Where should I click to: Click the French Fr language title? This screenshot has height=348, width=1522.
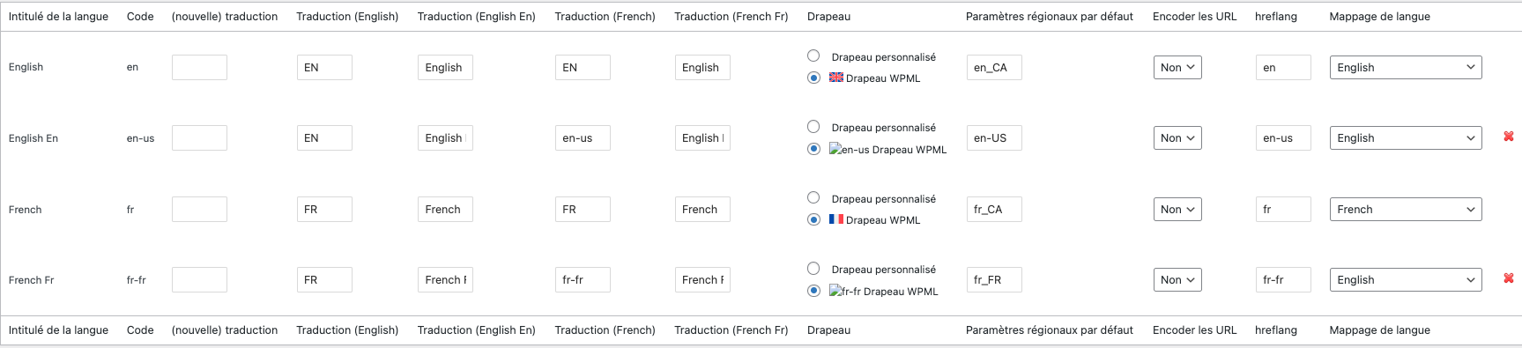[x=32, y=280]
